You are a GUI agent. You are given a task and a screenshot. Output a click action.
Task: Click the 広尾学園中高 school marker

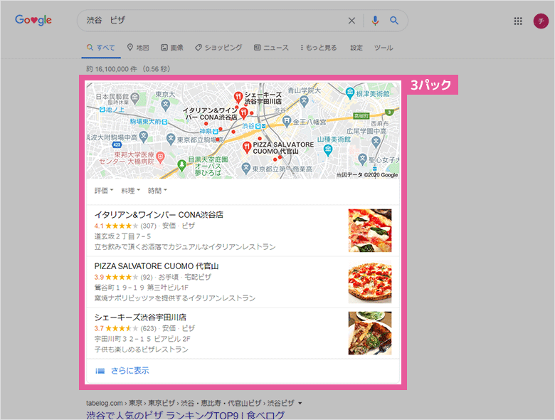[x=376, y=142]
